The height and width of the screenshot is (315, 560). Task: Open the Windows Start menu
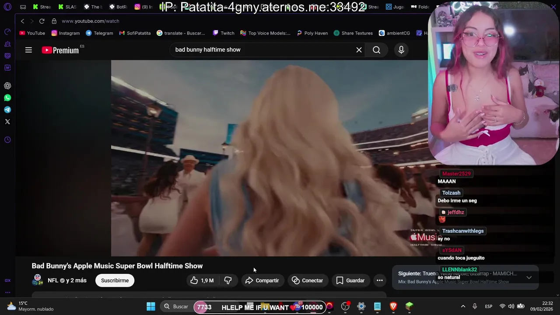(151, 307)
